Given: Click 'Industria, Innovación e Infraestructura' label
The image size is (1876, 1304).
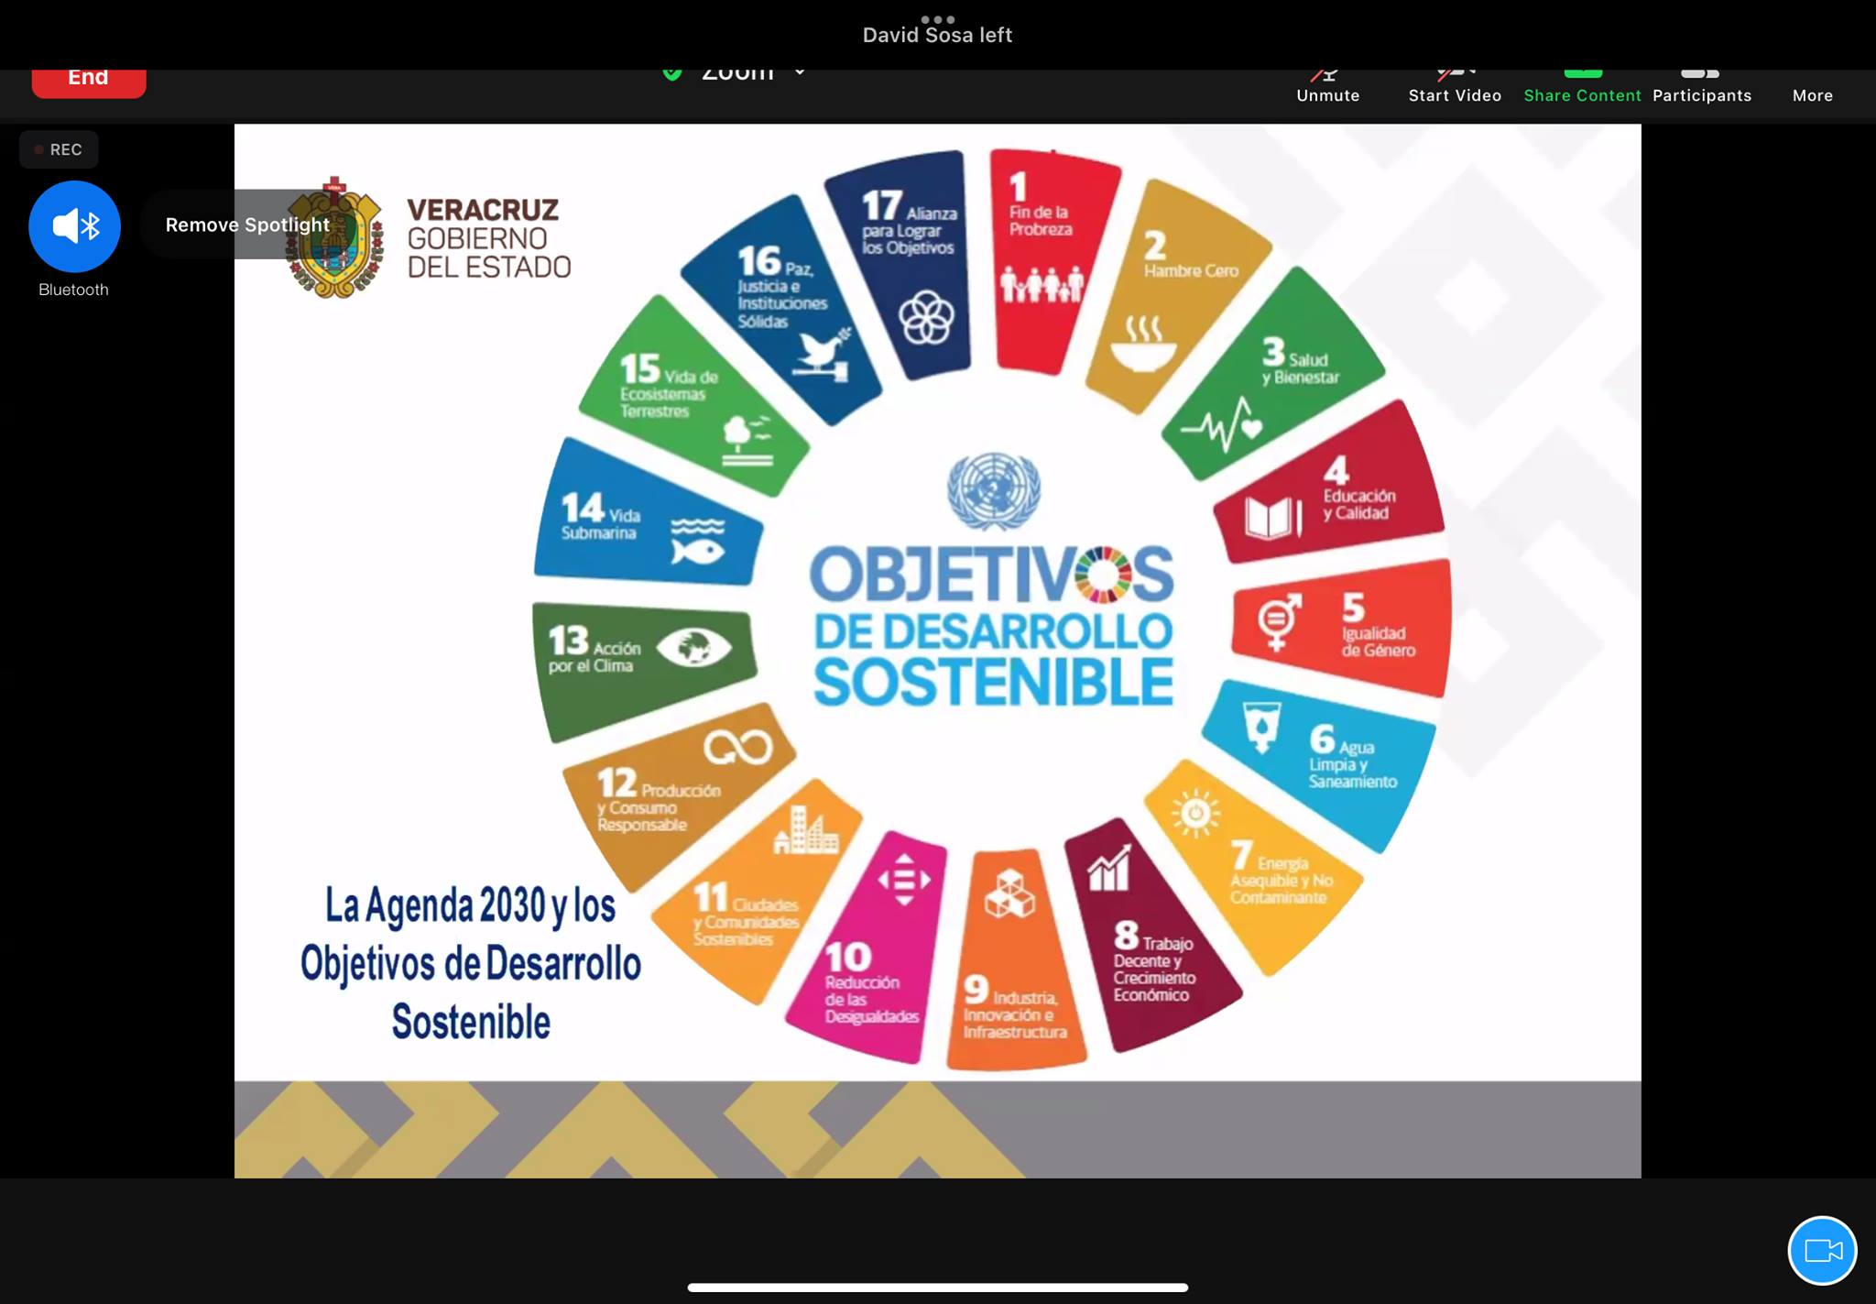Looking at the screenshot, I should [1015, 1014].
